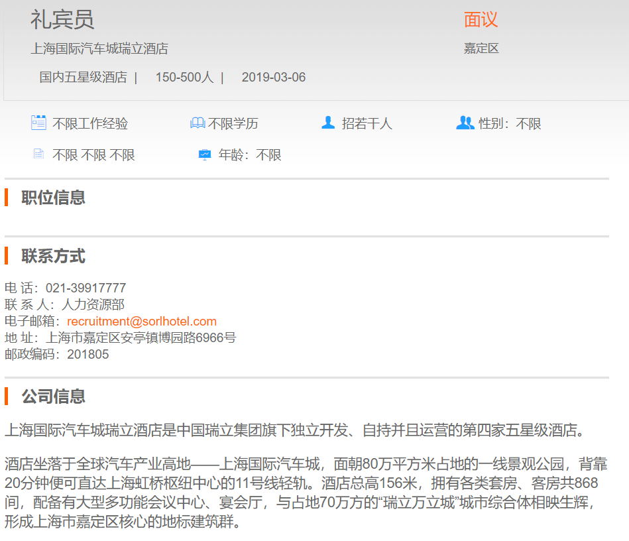Click the 公司信息 section heading

[53, 396]
